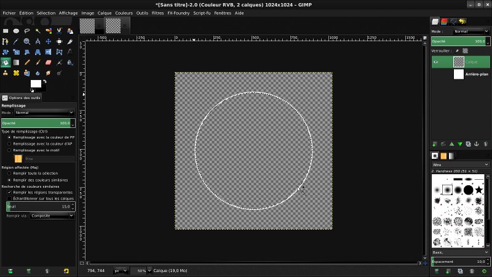The width and height of the screenshot is (492, 277).
Task: Hide the Calque layer via eye icon
Action: pos(436,62)
